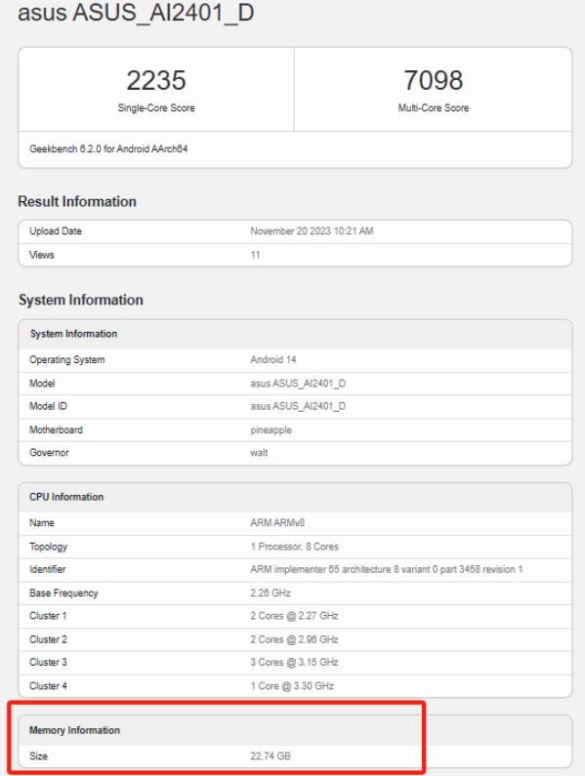Click the ARM implementer identifier text

pos(387,570)
